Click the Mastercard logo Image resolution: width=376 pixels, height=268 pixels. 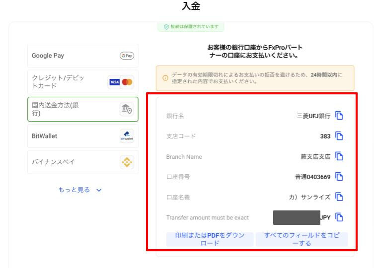(x=127, y=82)
